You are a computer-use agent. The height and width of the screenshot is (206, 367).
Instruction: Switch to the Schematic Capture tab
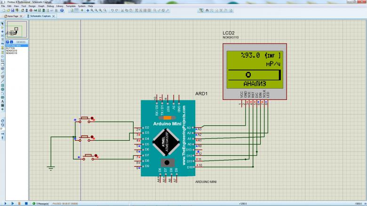40,16
